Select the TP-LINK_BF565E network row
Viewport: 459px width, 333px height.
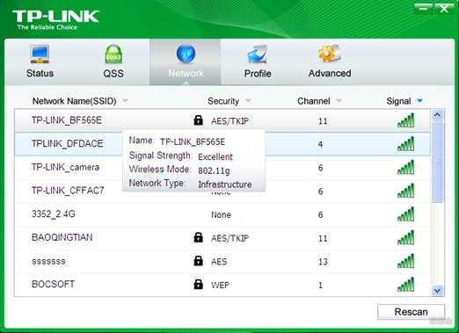(222, 120)
